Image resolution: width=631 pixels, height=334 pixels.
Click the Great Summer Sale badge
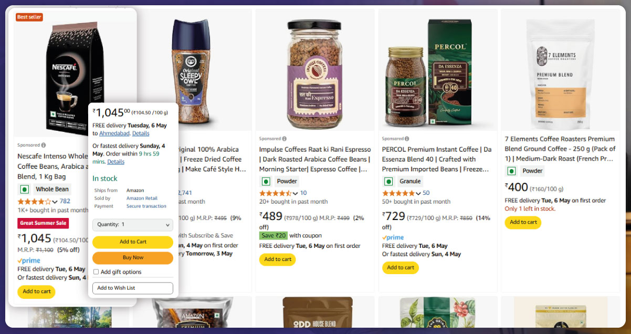43,223
